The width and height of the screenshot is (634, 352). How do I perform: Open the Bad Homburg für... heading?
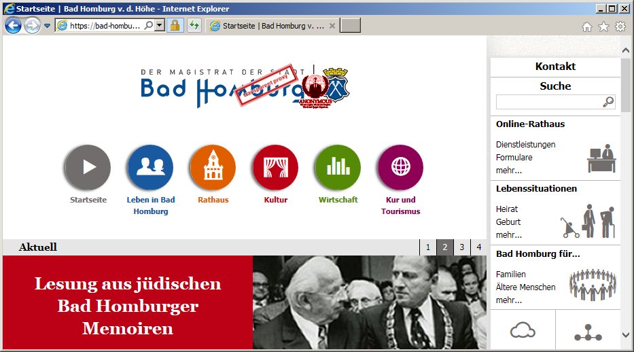pos(538,253)
